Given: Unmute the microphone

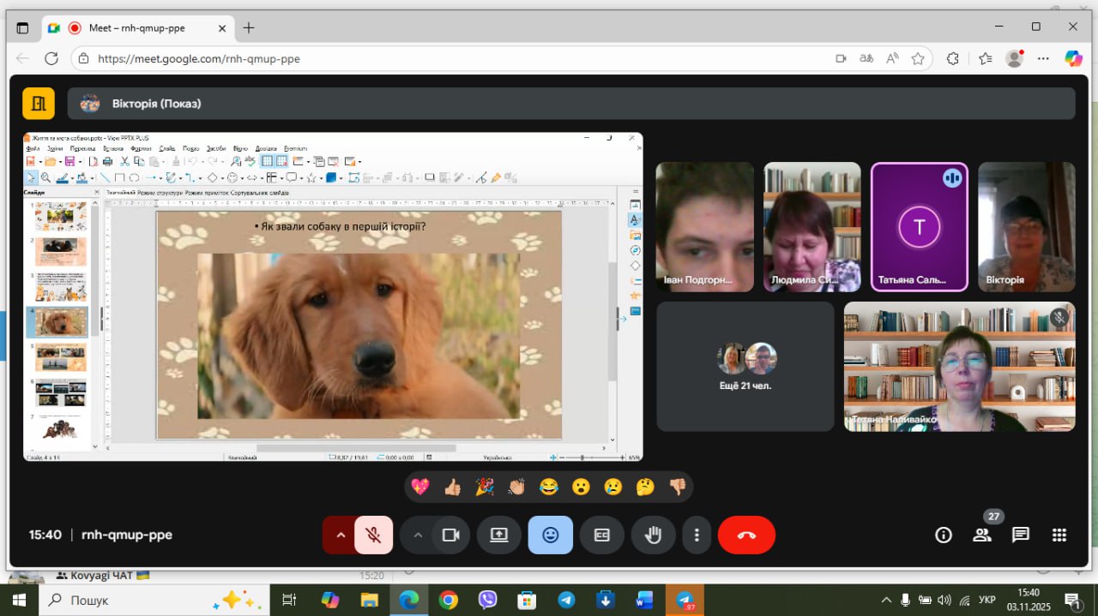Looking at the screenshot, I should pos(373,535).
